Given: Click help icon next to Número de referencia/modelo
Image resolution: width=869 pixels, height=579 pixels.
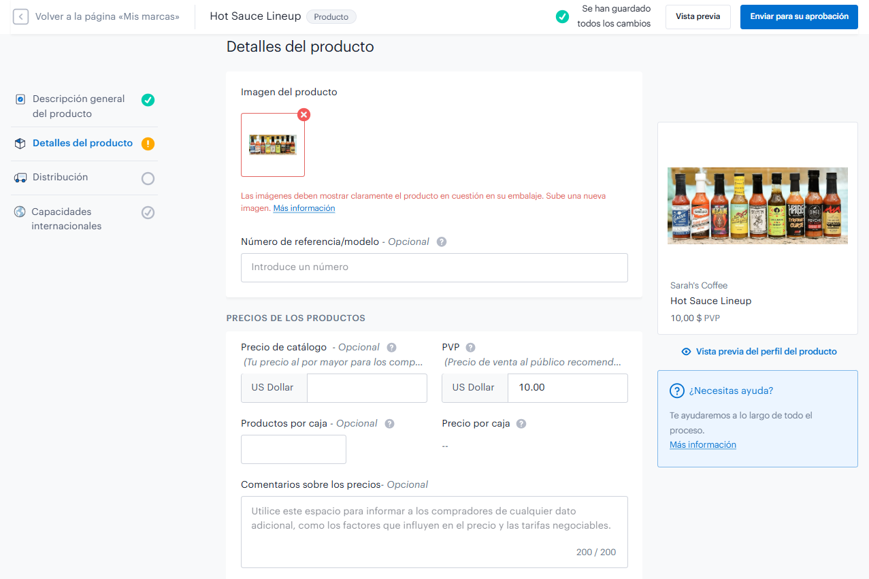Looking at the screenshot, I should [x=442, y=242].
